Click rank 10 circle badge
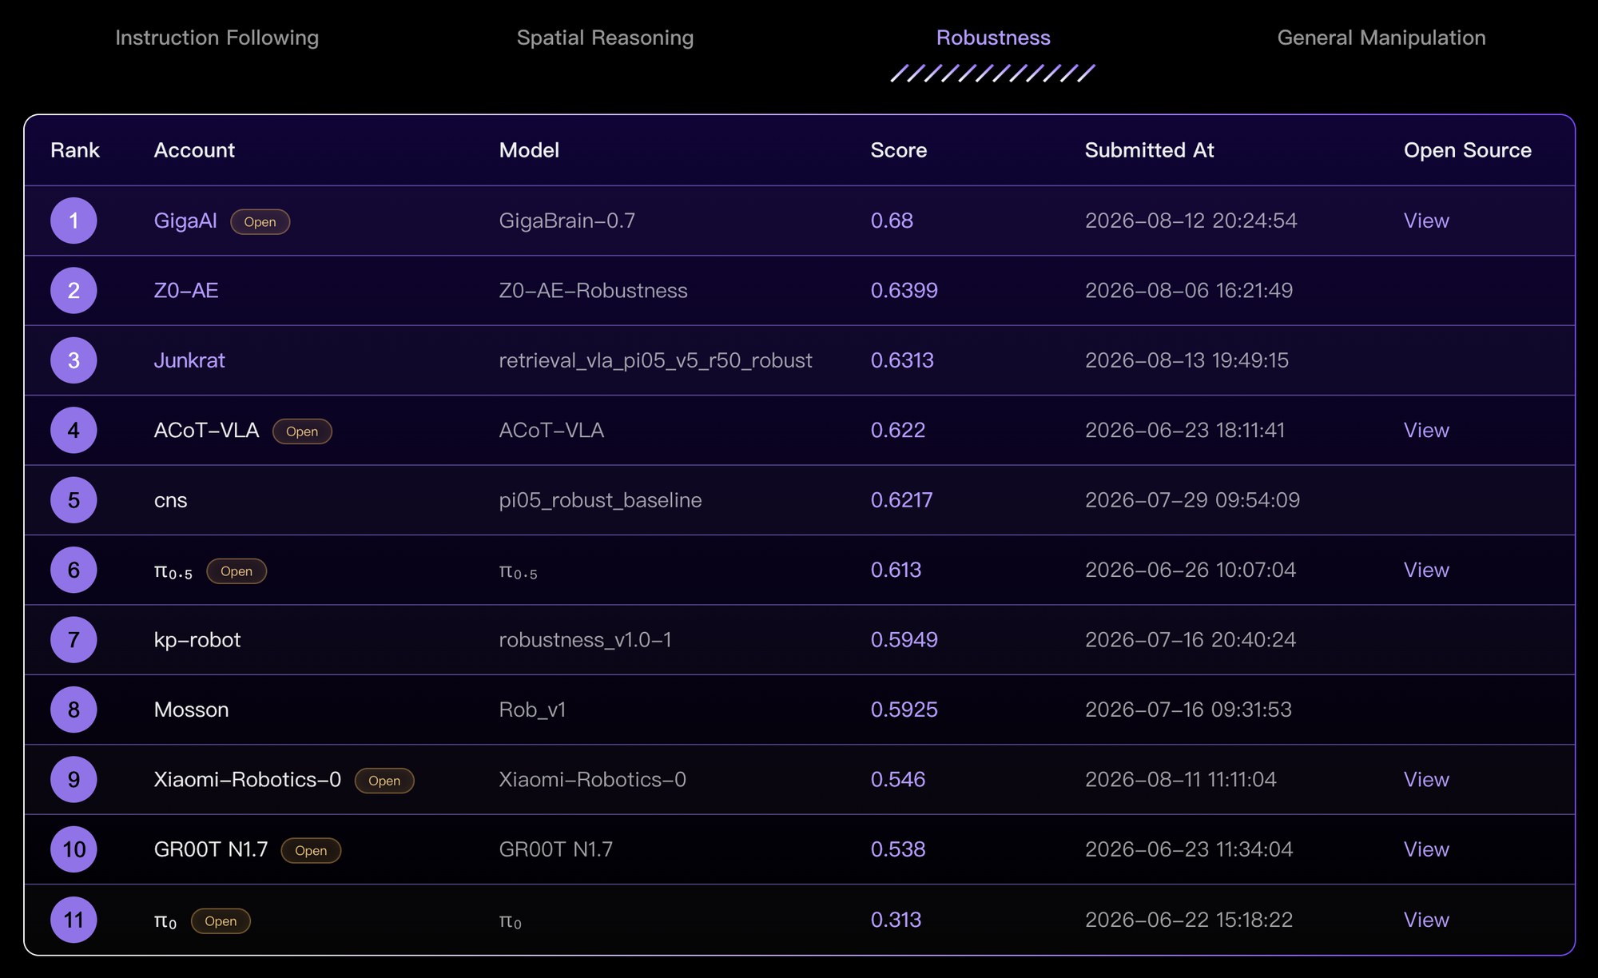Image resolution: width=1598 pixels, height=978 pixels. point(74,849)
